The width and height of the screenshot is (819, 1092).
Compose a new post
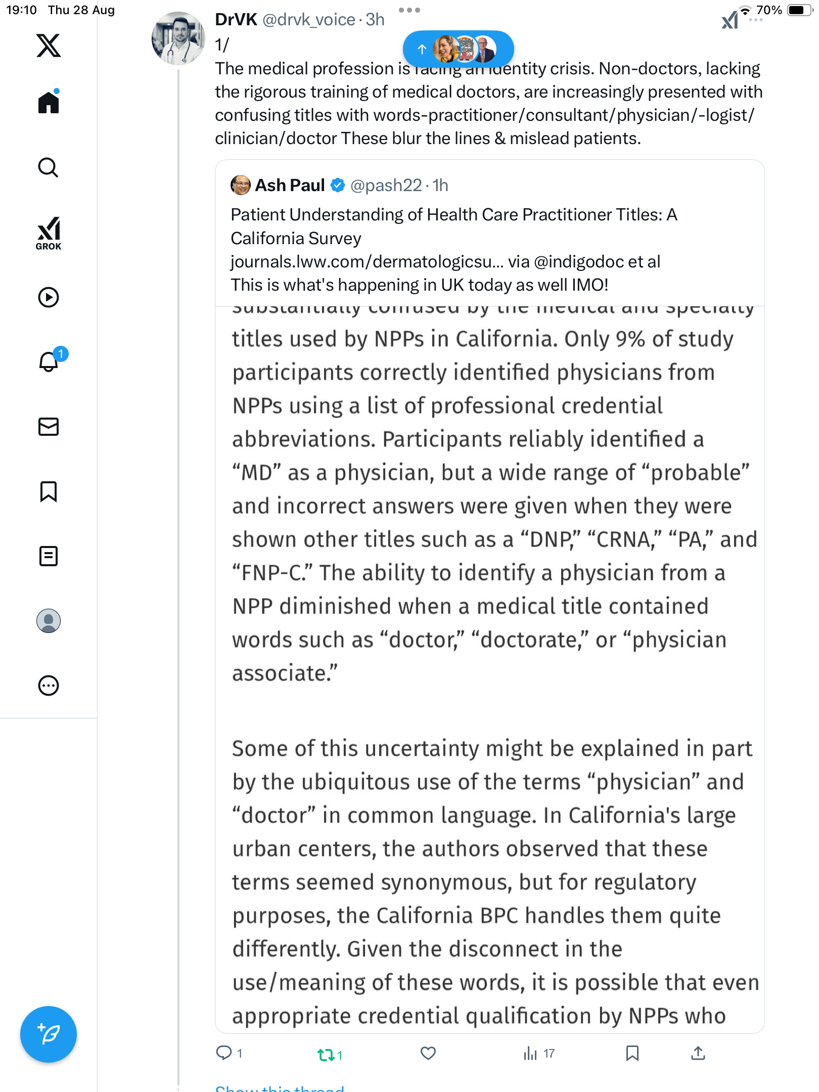(x=49, y=1034)
